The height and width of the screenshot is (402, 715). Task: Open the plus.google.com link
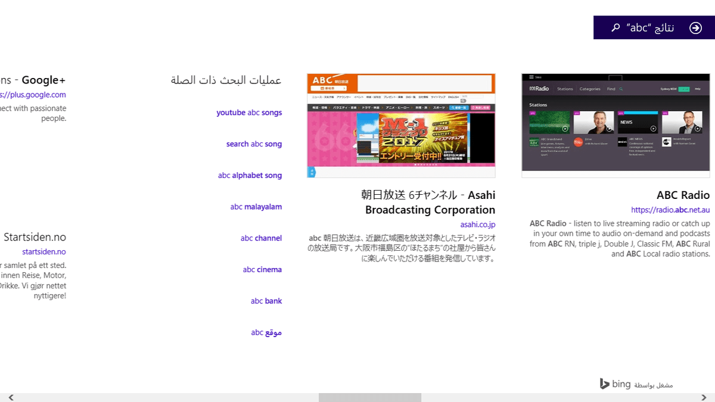pos(33,94)
